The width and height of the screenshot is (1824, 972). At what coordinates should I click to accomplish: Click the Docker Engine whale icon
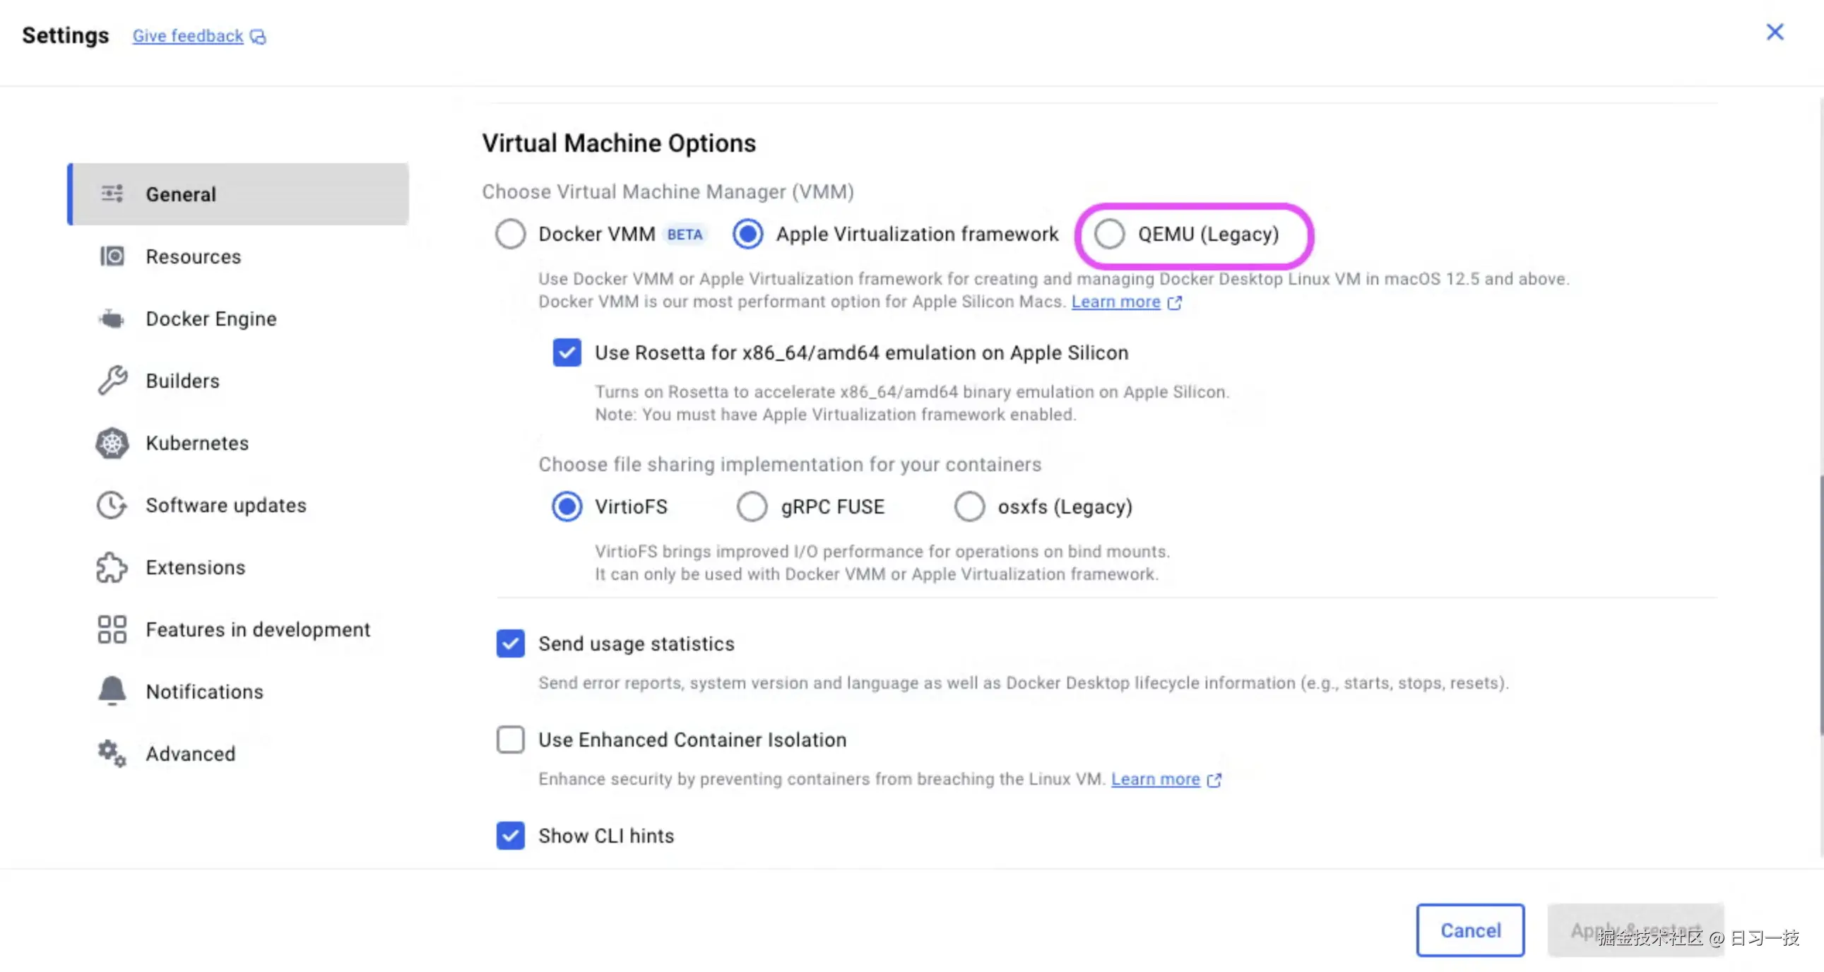[112, 319]
